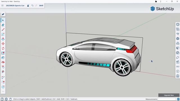Open the Search SketchUp tool

pyautogui.click(x=3, y=14)
